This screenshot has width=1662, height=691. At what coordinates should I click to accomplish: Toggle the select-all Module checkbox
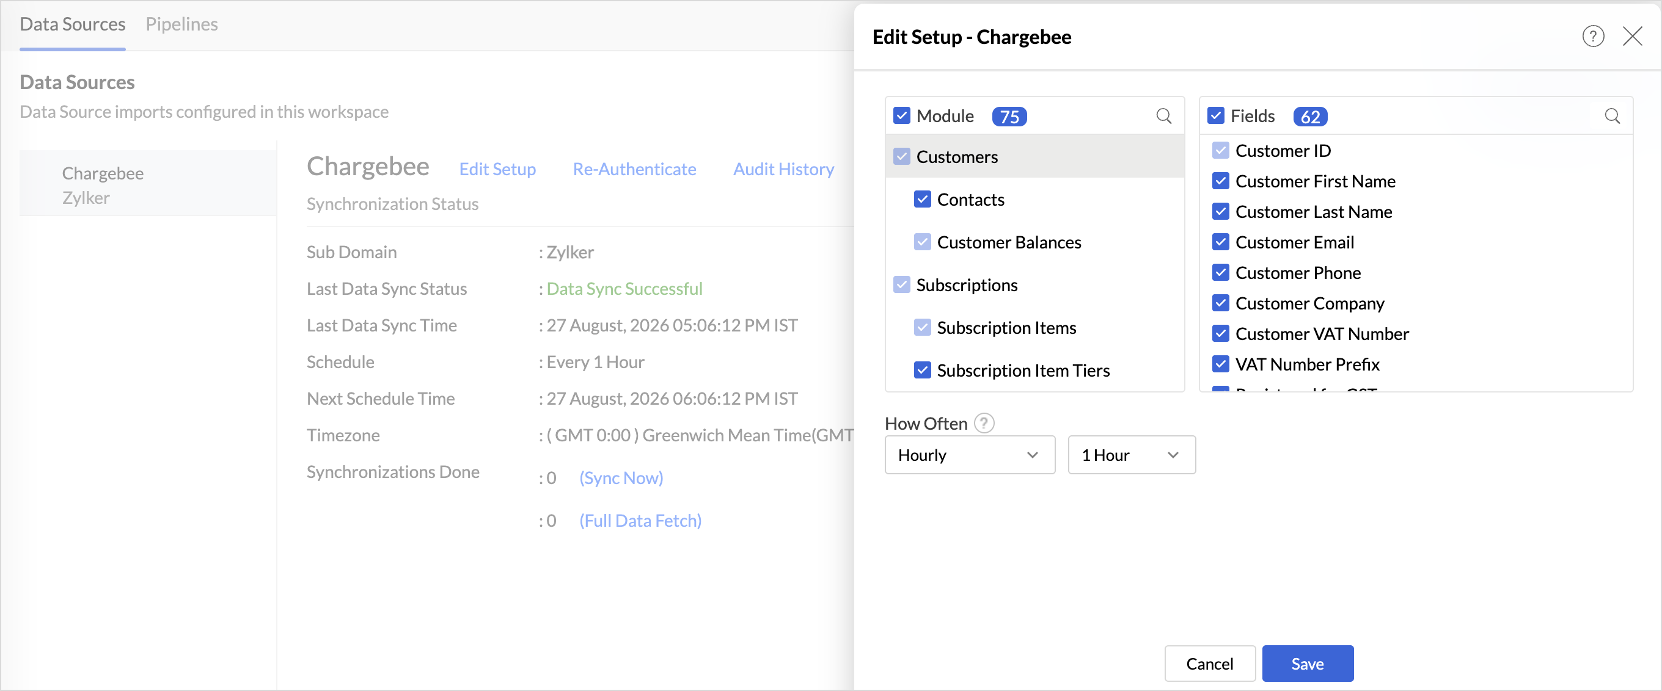(x=901, y=116)
